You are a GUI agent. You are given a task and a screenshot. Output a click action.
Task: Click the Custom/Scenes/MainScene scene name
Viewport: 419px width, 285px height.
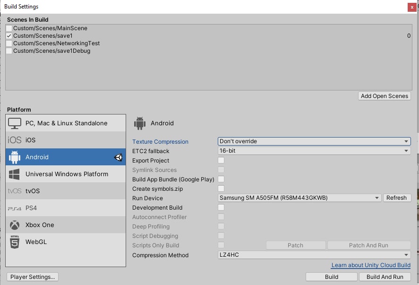point(50,28)
